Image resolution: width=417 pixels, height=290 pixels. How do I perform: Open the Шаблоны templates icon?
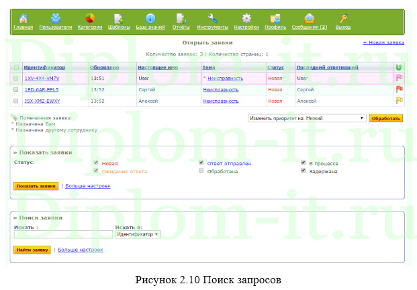point(119,19)
